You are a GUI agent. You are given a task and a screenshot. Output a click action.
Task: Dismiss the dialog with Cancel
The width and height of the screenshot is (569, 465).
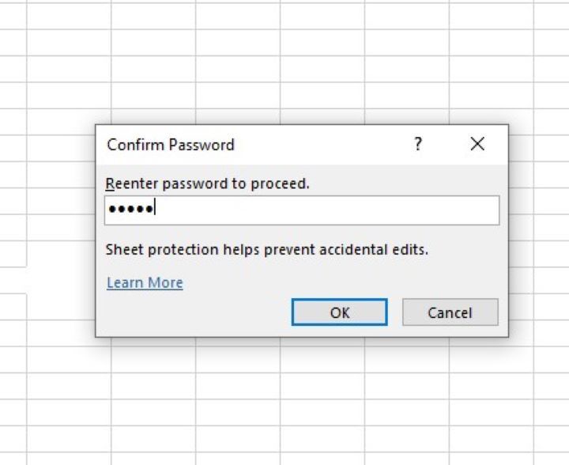[450, 312]
